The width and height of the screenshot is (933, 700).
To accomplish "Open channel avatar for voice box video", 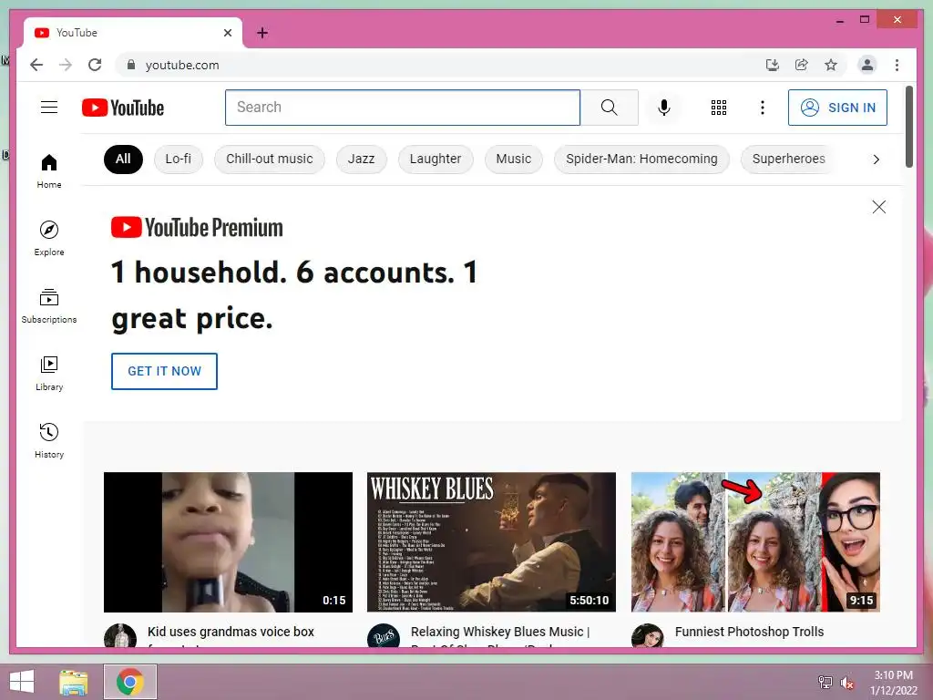I will 120,635.
